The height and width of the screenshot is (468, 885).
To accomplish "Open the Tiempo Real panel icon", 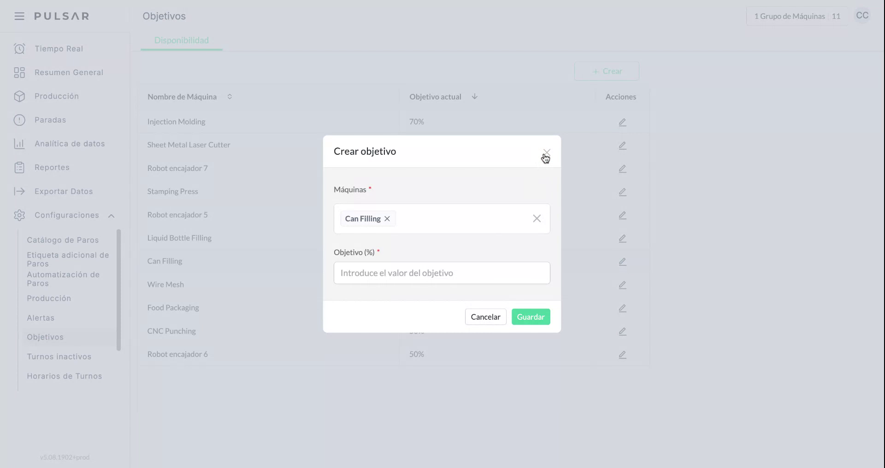I will tap(19, 48).
